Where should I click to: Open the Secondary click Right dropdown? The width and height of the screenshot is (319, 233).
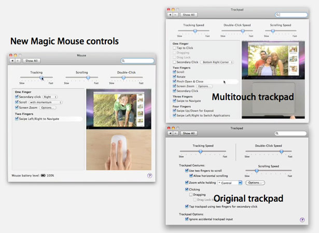click(x=50, y=97)
